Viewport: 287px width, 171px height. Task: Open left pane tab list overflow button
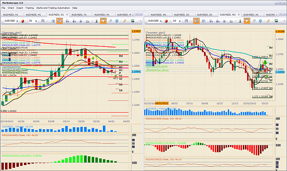(x=133, y=14)
